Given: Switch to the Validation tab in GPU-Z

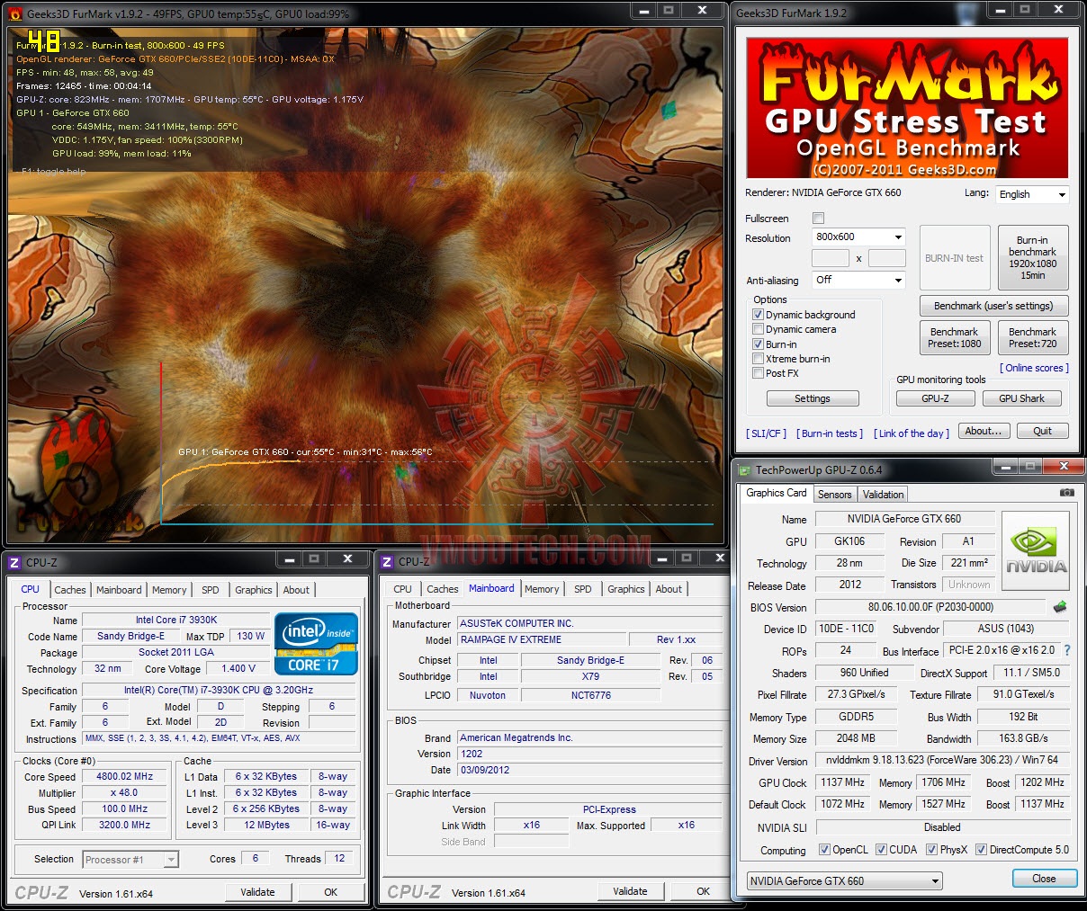Looking at the screenshot, I should tap(883, 495).
